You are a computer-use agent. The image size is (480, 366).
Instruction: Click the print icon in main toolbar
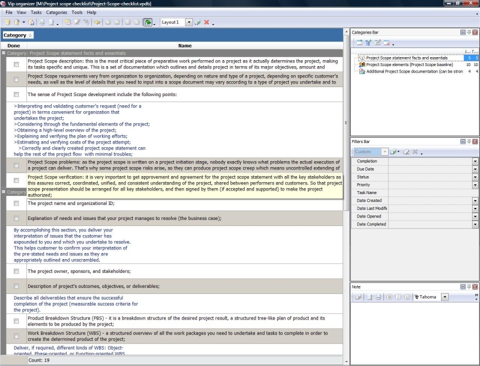42,22
